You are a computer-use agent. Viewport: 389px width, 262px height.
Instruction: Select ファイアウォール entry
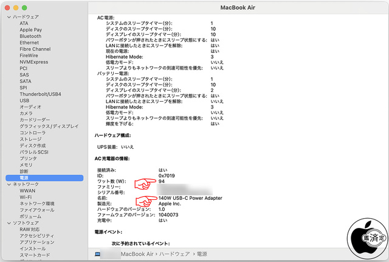[37, 210]
